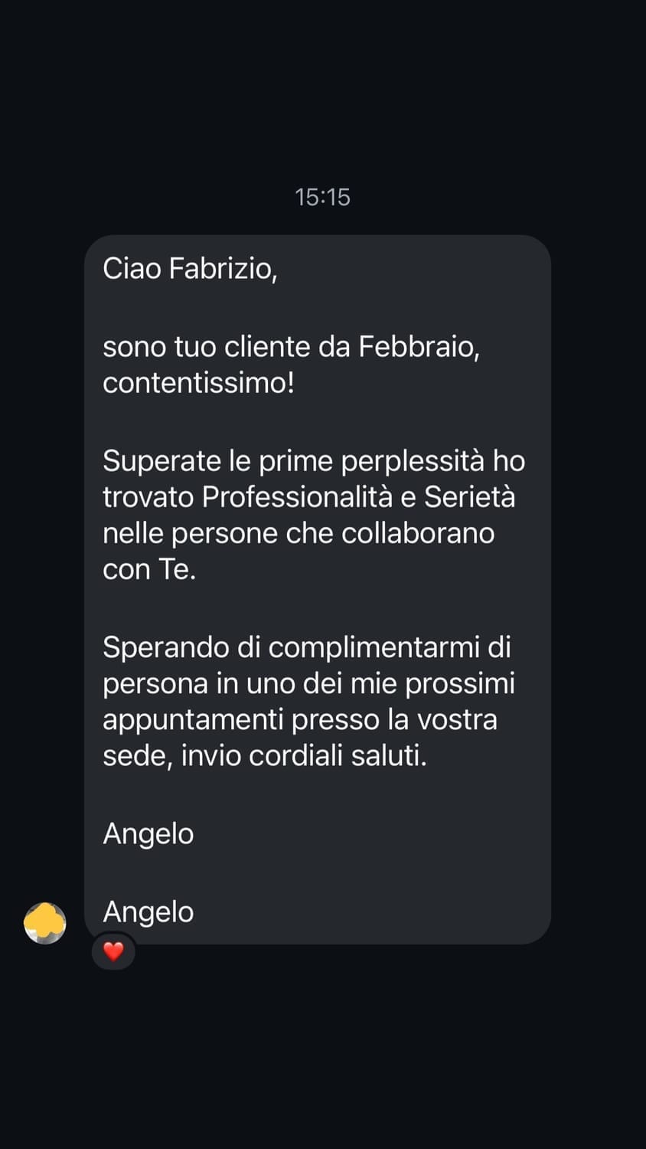Click the text "con Te."
Viewport: 646px width, 1149px height.
click(x=149, y=569)
